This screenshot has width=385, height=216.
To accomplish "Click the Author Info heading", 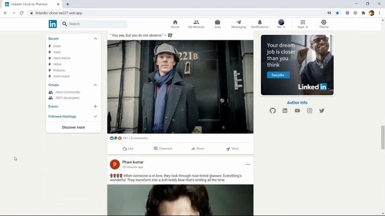I will [x=297, y=103].
